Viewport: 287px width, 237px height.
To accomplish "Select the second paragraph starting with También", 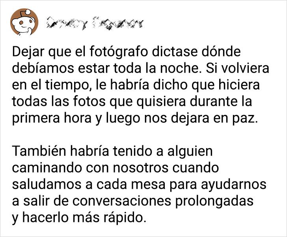I will (x=139, y=184).
